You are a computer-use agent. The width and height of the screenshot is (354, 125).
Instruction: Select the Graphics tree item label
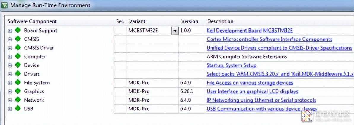point(34,92)
